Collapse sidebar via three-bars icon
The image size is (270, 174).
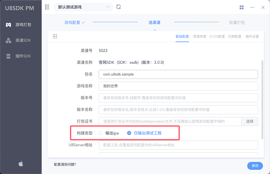click(47, 7)
